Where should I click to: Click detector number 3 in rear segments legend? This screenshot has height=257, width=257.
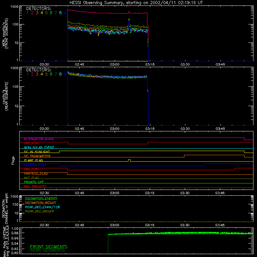[37, 74]
